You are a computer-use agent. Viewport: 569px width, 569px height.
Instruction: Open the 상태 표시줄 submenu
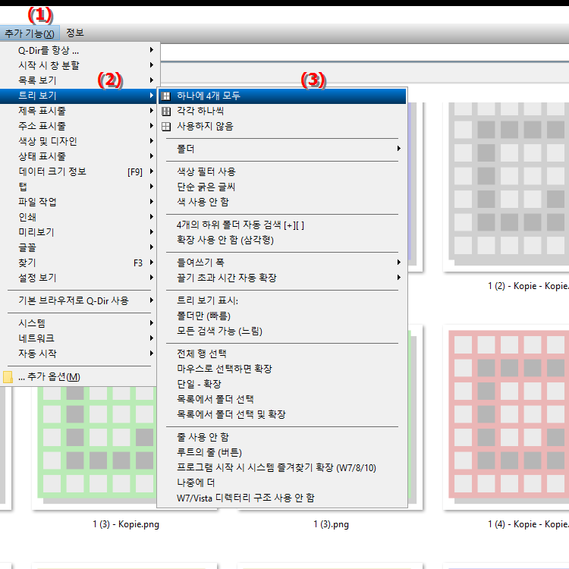tap(78, 156)
